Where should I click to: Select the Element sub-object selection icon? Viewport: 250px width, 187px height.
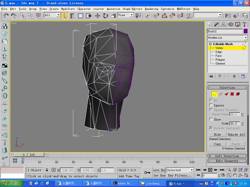[x=238, y=94]
